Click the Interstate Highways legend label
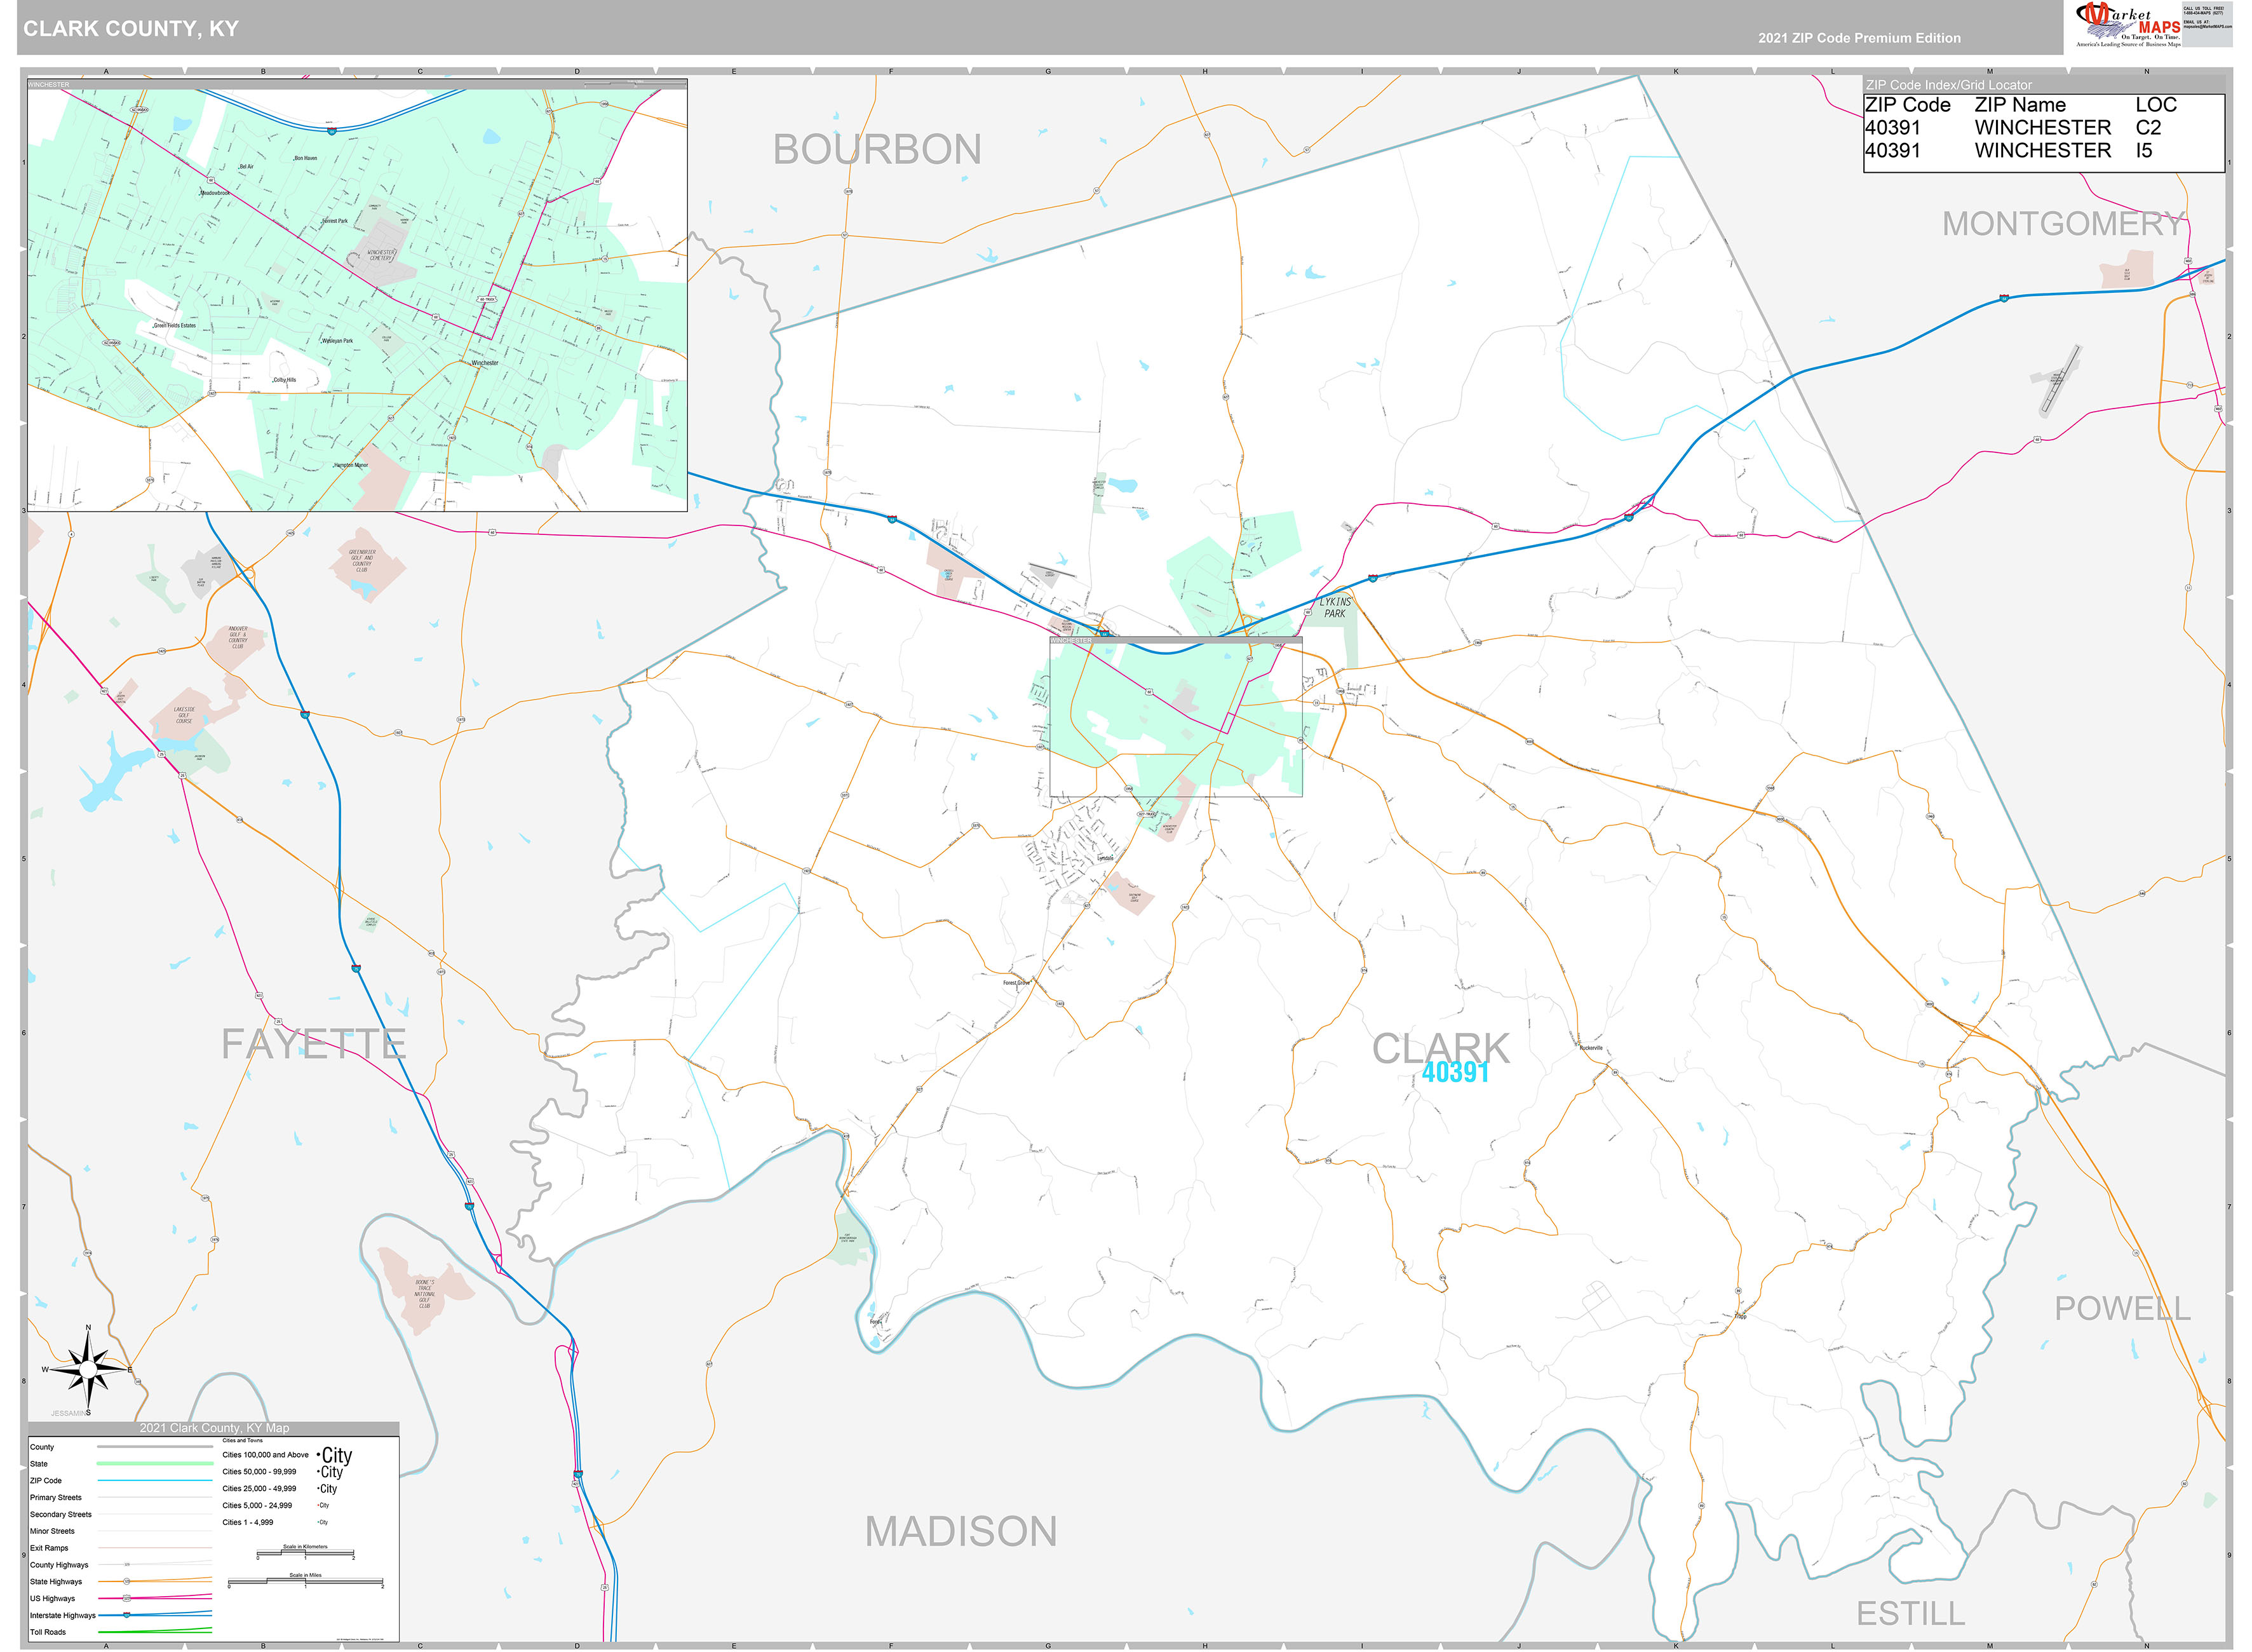This screenshot has height=1652, width=2252. pos(63,1615)
